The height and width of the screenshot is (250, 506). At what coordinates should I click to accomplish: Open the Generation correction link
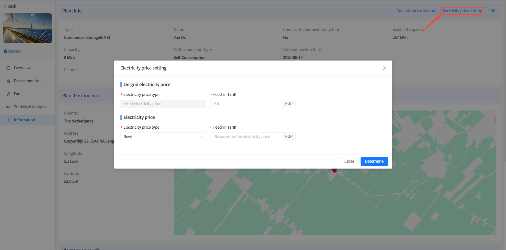coord(415,11)
